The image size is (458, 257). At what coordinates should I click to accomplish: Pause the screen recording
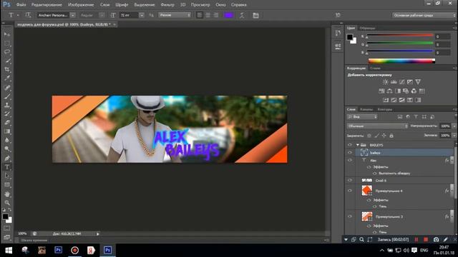coord(416,240)
